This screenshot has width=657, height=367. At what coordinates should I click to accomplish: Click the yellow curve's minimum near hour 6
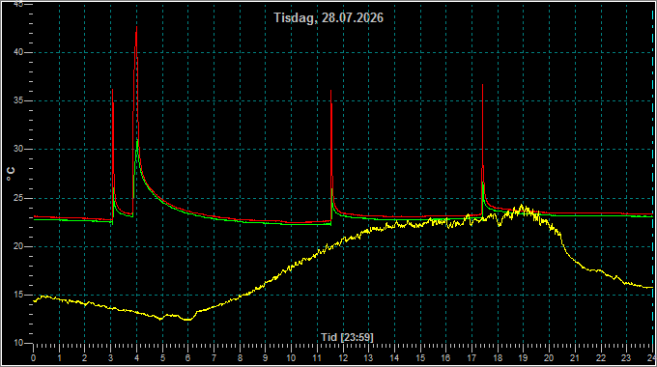[188, 320]
